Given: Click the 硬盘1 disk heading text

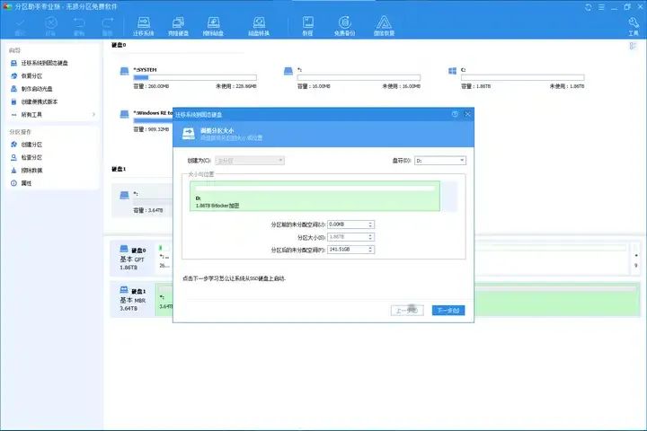Looking at the screenshot, I should 119,169.
